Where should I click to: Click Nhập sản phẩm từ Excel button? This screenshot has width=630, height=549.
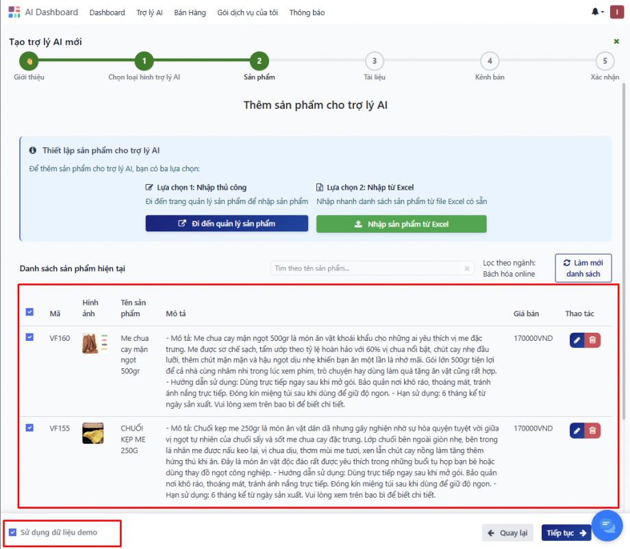point(401,224)
